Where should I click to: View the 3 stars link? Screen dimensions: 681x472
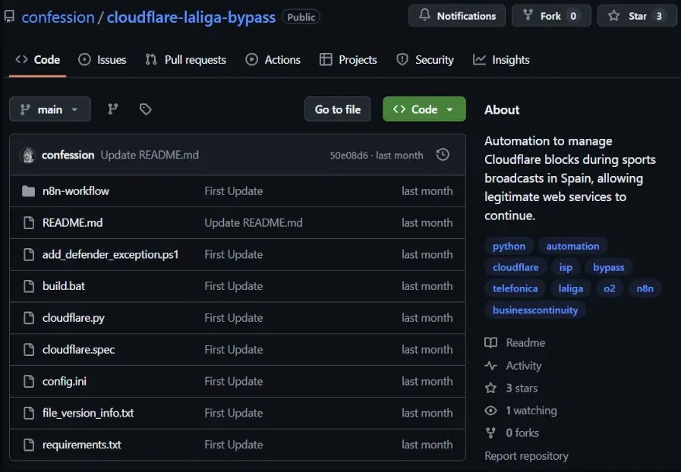pyautogui.click(x=511, y=388)
